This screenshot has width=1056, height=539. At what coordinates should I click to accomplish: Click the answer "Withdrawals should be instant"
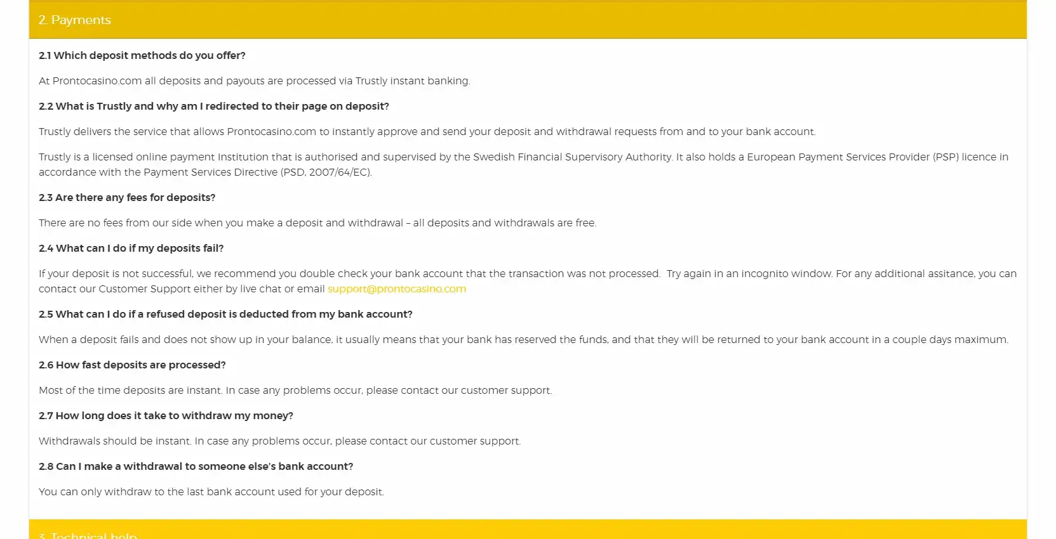point(279,441)
